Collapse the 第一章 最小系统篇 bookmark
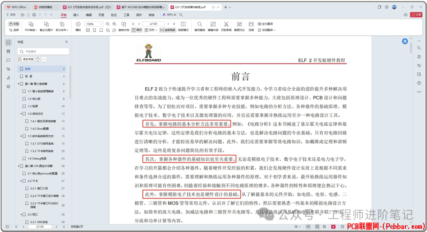427x232 pixels. tap(19, 84)
